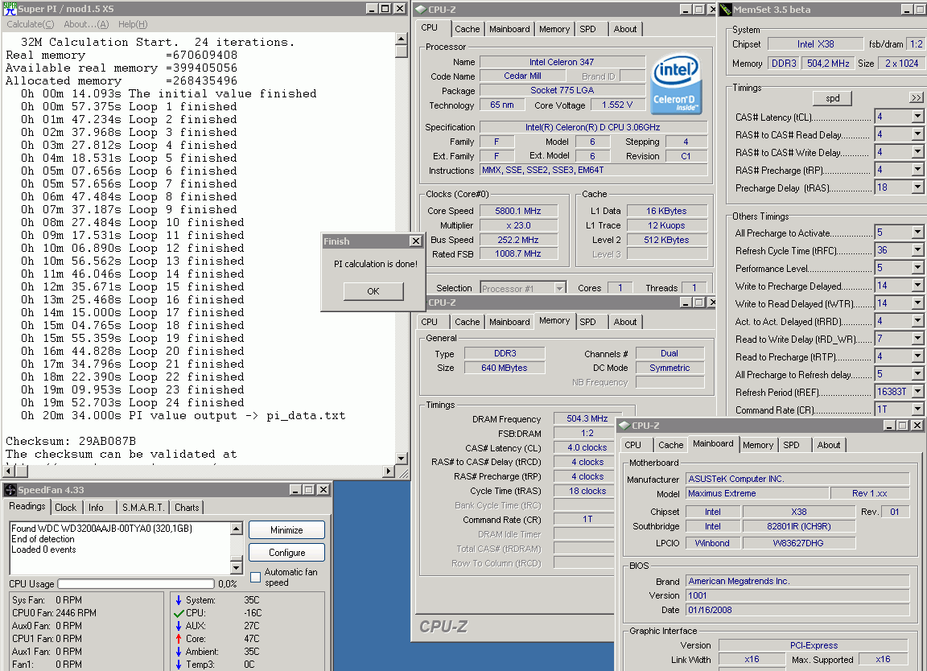Click MemSet double-arrow expand button

tap(916, 98)
